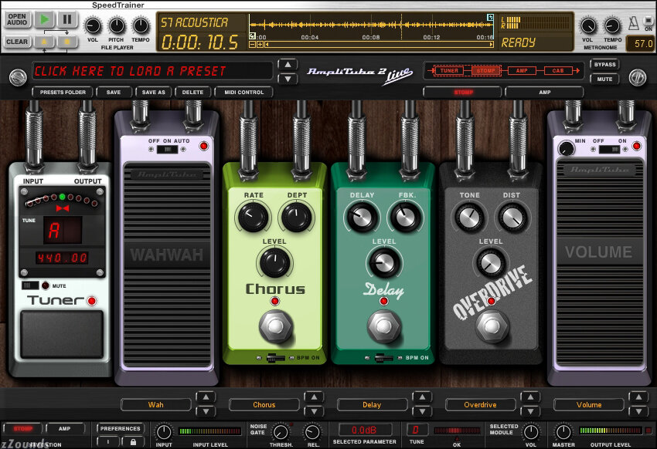Engage the Overdrive pedal footswitch
The height and width of the screenshot is (449, 657).
(x=492, y=326)
